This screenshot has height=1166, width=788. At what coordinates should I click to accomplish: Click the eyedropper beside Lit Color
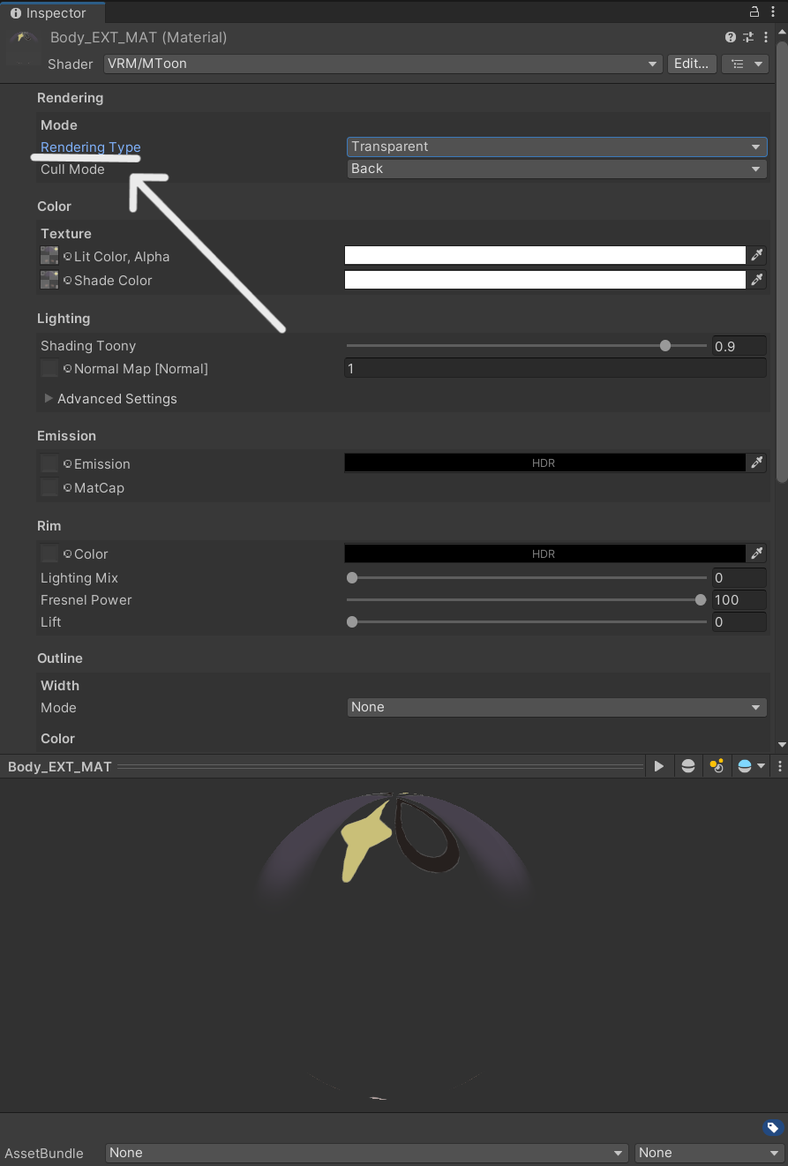click(757, 256)
